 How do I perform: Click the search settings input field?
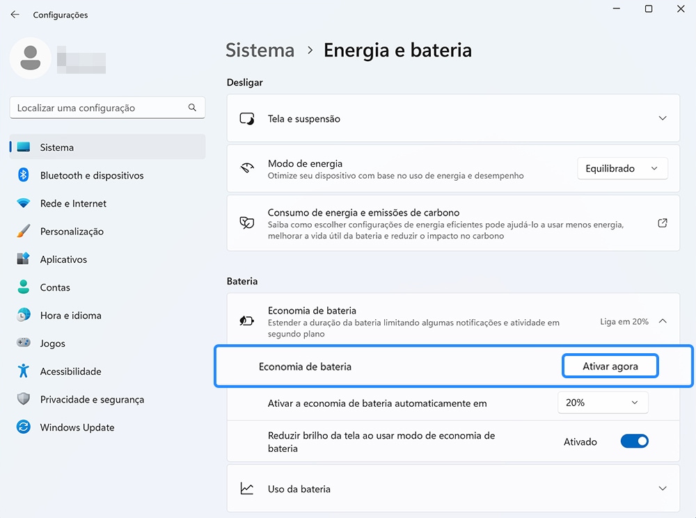(107, 108)
